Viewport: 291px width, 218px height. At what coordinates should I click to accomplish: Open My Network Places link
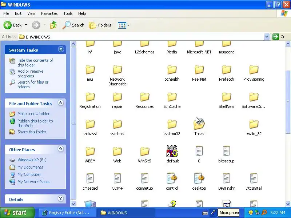pos(34,182)
